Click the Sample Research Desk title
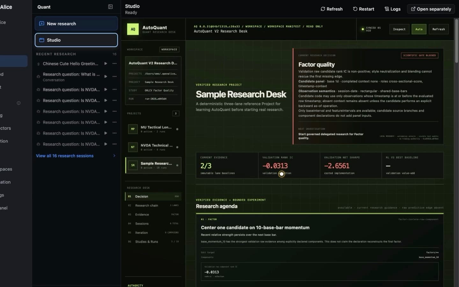Image resolution: width=459 pixels, height=287 pixels. point(241,94)
